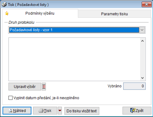Expand the dropdown arrow of Druh protokolu

(x=142, y=30)
